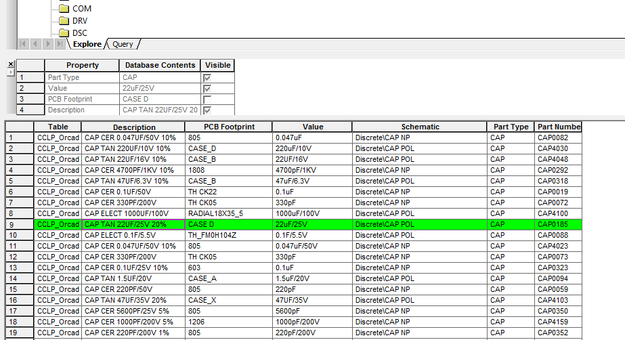Screen dimensions: 625x340
Task: Click the Property column header
Action: pyautogui.click(x=82, y=66)
